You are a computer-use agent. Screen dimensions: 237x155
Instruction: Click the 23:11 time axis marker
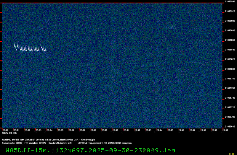pyautogui.click(x=126, y=130)
